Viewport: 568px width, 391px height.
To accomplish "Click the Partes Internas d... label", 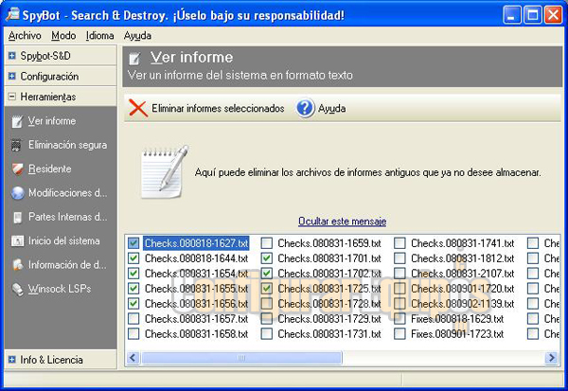I will point(68,217).
